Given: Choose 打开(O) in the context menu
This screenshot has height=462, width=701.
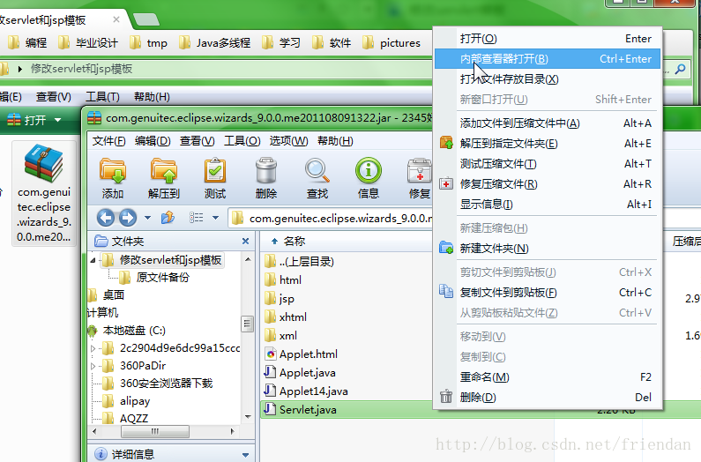Looking at the screenshot, I should coord(548,39).
